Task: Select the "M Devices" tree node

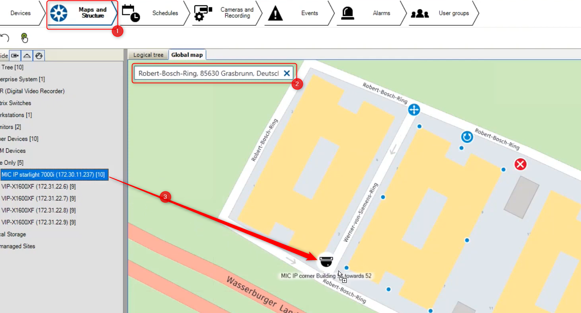Action: (x=13, y=151)
